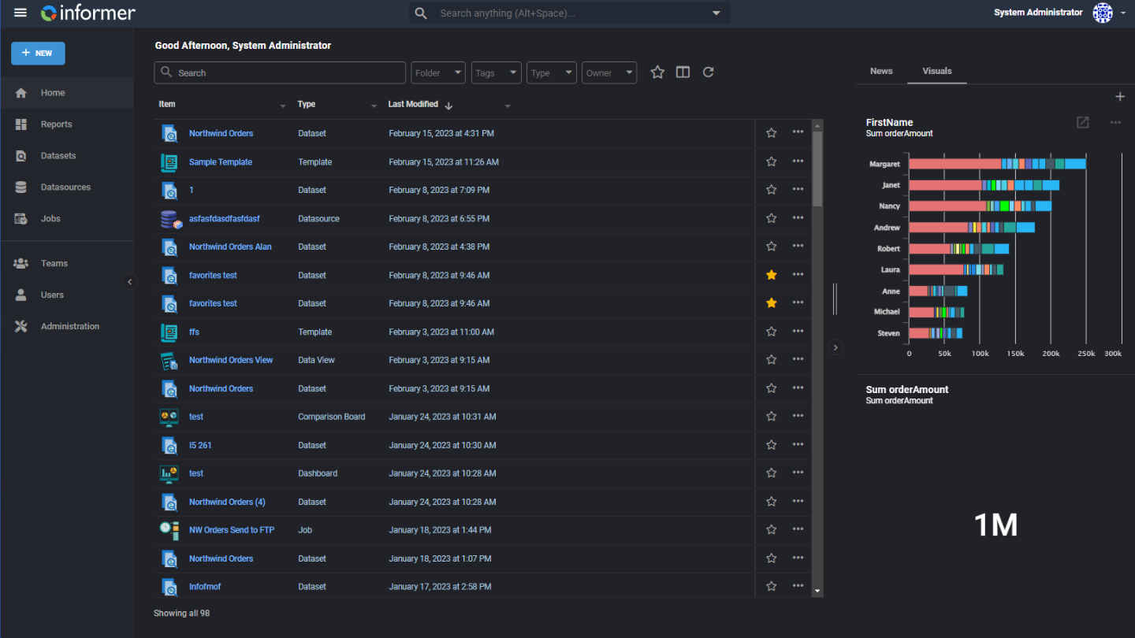Select the Visuals tab
The height and width of the screenshot is (638, 1135).
tap(937, 71)
